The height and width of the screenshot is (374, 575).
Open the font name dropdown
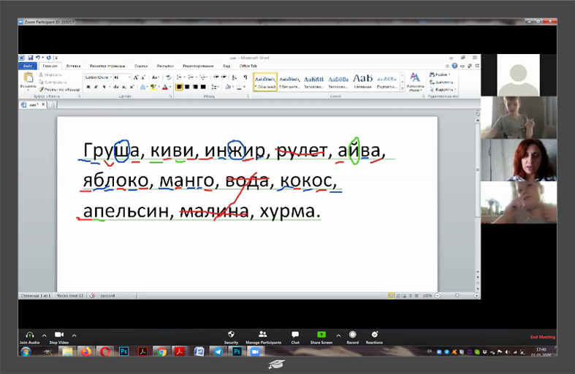click(111, 77)
